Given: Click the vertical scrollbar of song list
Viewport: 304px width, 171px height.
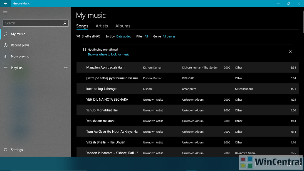Looking at the screenshot, I should click(303, 22).
